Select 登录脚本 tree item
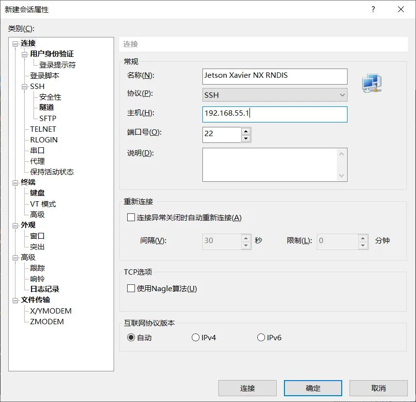Image resolution: width=416 pixels, height=402 pixels. coord(45,76)
